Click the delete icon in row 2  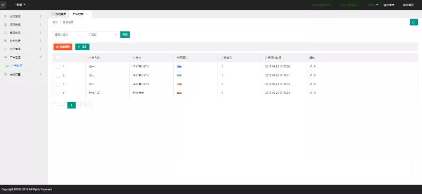click(315, 75)
